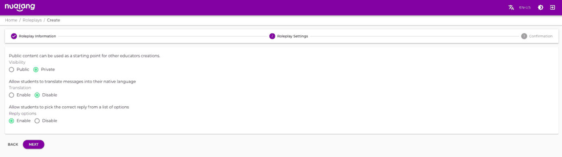Enable Reply options radio button

(11, 120)
